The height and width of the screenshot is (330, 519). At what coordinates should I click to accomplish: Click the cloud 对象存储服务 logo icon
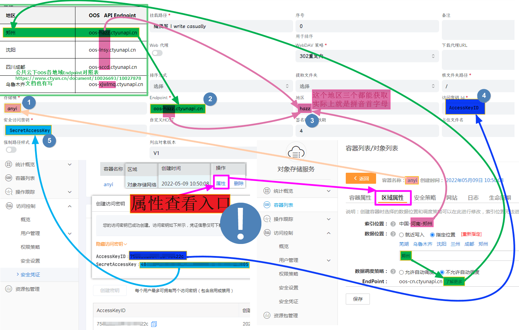pyautogui.click(x=296, y=152)
